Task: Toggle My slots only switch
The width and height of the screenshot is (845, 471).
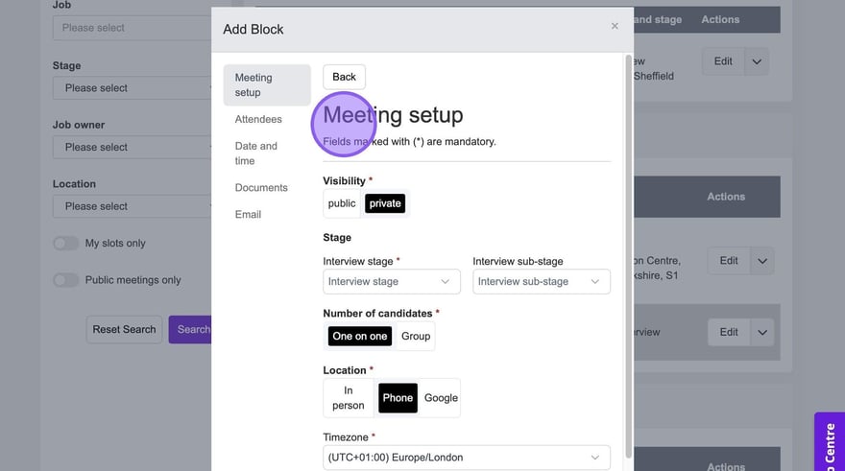Action: click(65, 244)
